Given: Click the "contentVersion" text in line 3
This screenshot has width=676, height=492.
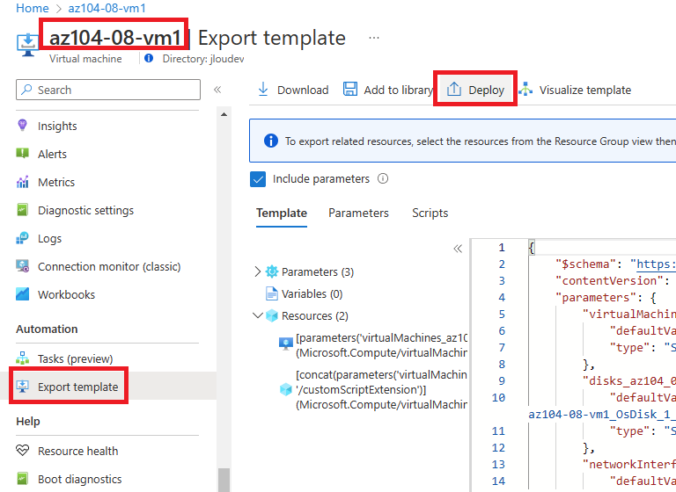Looking at the screenshot, I should pos(609,280).
